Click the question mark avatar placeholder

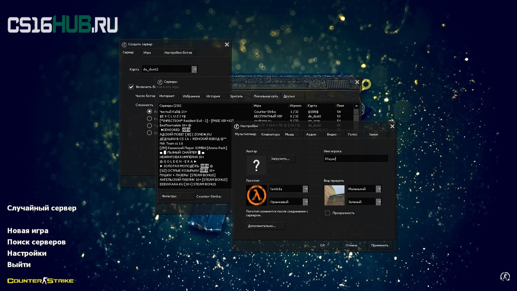pyautogui.click(x=256, y=165)
